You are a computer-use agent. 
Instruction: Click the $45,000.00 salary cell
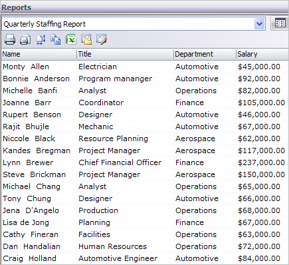pyautogui.click(x=262, y=67)
